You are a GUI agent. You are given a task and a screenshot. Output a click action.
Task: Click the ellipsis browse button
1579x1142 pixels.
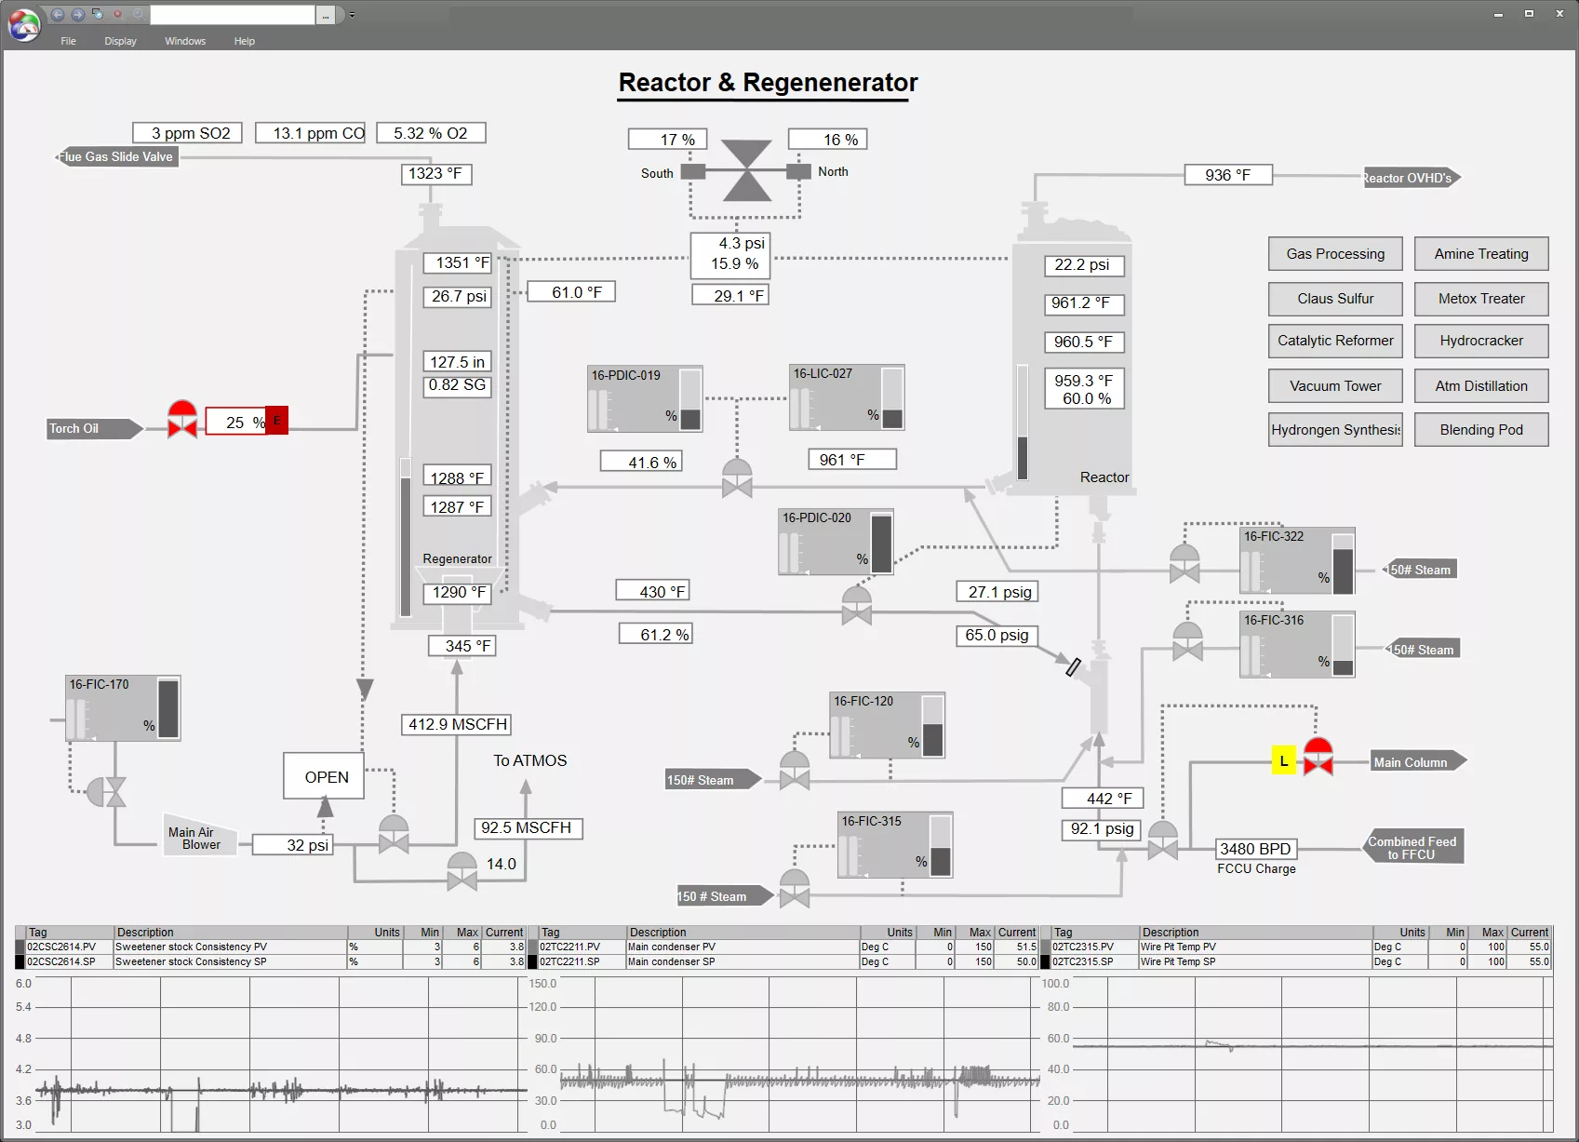[x=325, y=15]
